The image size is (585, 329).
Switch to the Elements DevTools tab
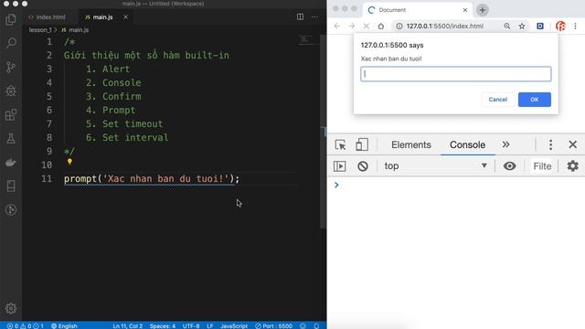click(410, 144)
